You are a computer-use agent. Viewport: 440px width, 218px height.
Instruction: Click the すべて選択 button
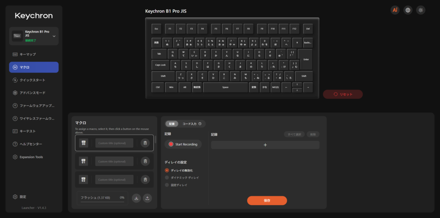294,134
